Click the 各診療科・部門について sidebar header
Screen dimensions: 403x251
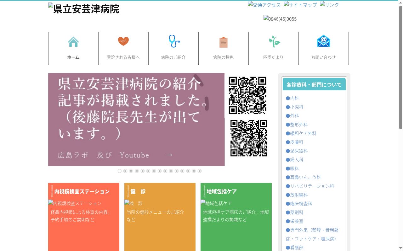coord(314,84)
